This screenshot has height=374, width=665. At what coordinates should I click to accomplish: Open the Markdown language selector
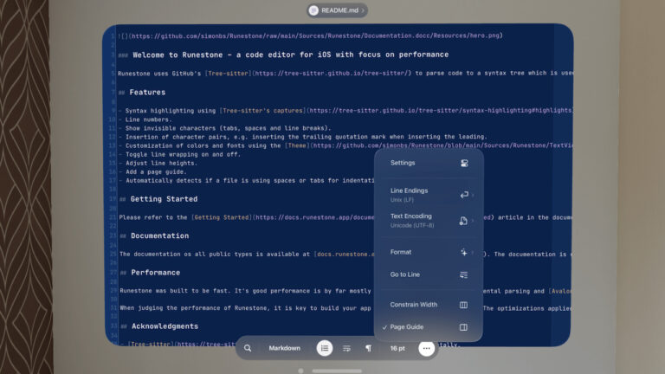(x=285, y=348)
